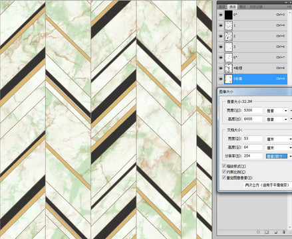Toggle visibility of channel 3

pyautogui.click(x=221, y=46)
